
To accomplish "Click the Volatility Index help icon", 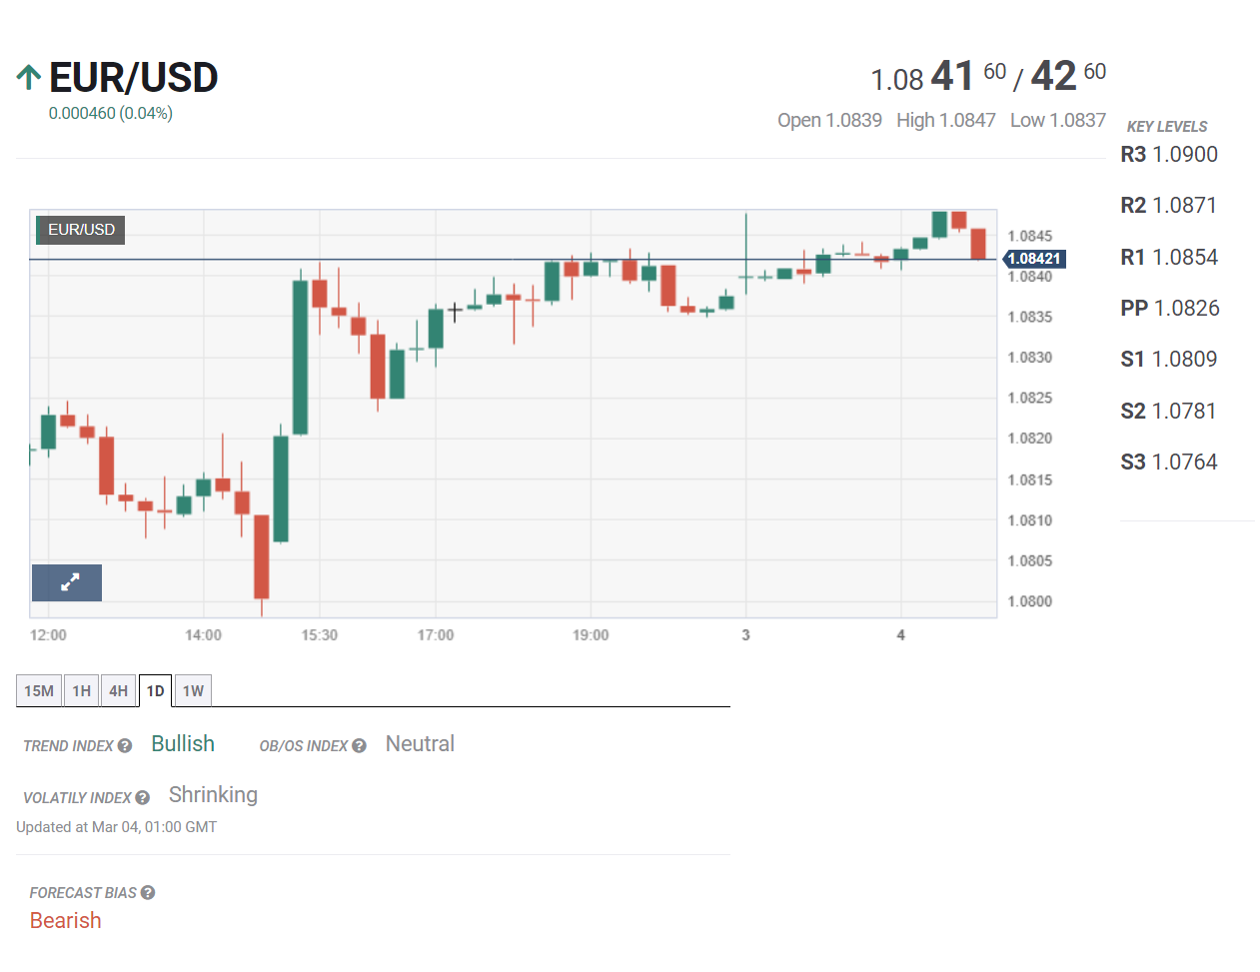I will click(143, 798).
